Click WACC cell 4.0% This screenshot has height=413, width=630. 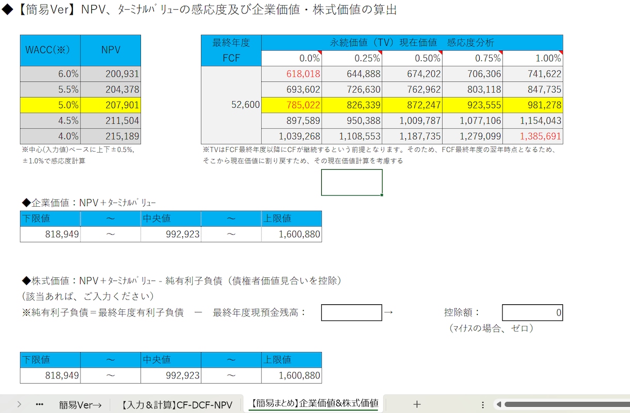pos(50,136)
